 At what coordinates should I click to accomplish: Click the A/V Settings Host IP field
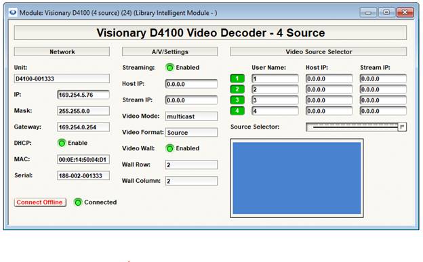[x=191, y=84]
